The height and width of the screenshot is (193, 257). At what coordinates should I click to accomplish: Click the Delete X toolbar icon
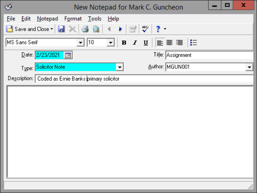tap(72, 29)
